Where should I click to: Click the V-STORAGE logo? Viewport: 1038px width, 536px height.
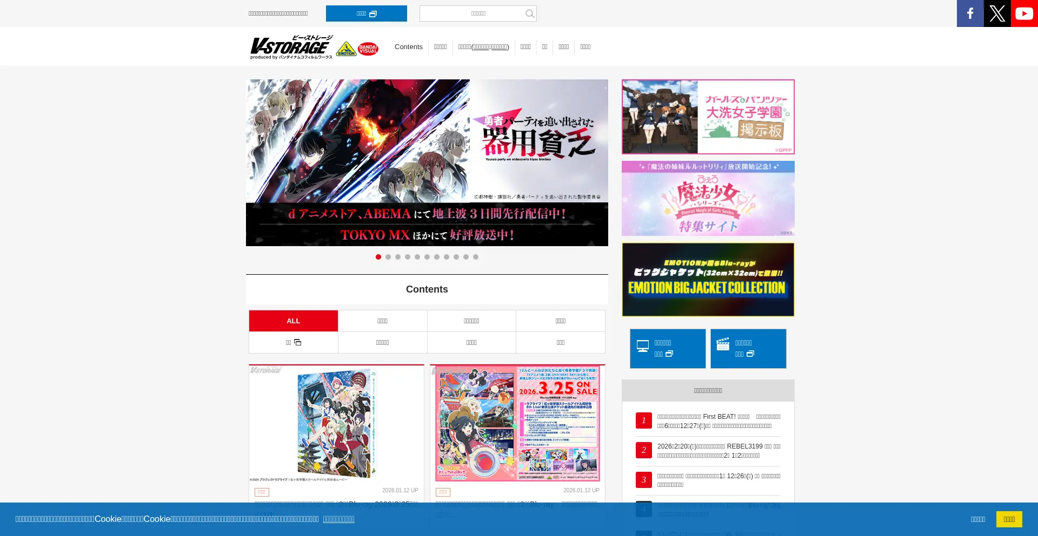[291, 48]
